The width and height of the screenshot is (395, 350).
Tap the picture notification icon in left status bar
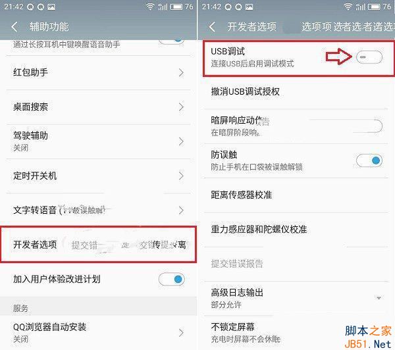pos(51,7)
